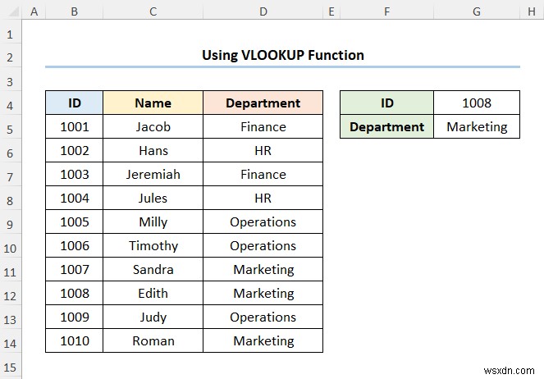Screen dimensions: 544x379
Task: Select cell with name Jeremiah
Action: [153, 174]
